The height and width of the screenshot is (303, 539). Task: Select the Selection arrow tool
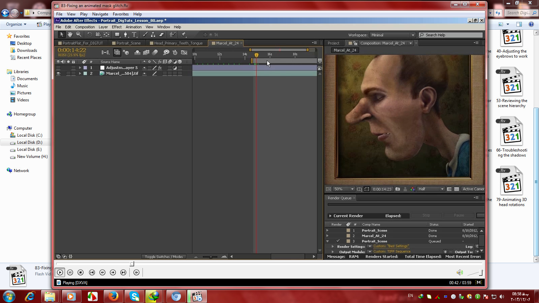[x=62, y=34]
